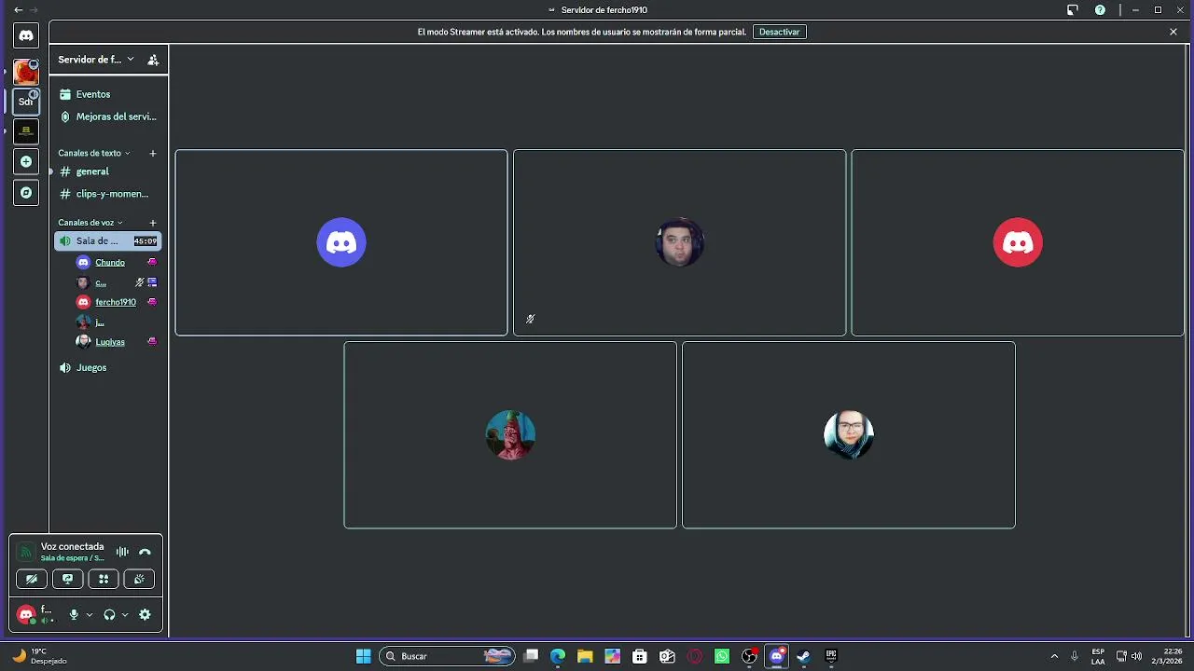Open Discover servers compass icon
Viewport: 1194px width, 671px height.
point(26,192)
